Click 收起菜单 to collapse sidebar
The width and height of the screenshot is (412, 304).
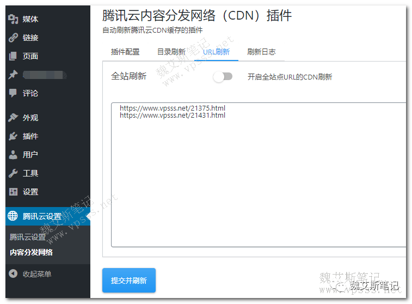37,274
